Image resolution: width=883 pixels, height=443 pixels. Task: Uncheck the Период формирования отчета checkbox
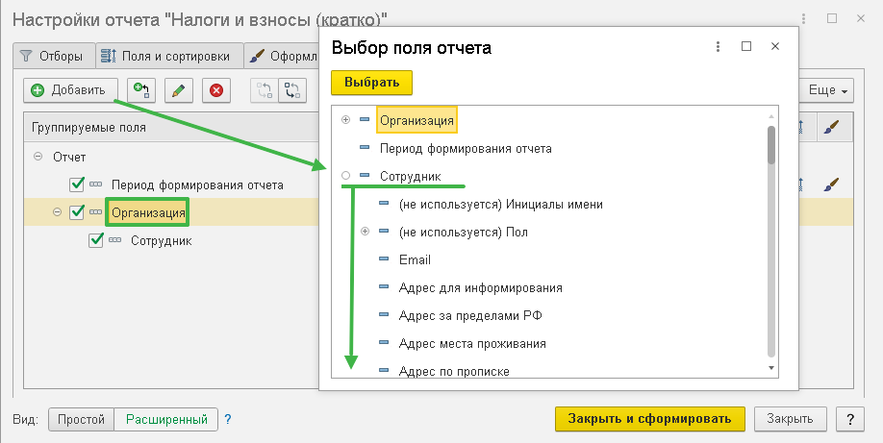click(77, 185)
